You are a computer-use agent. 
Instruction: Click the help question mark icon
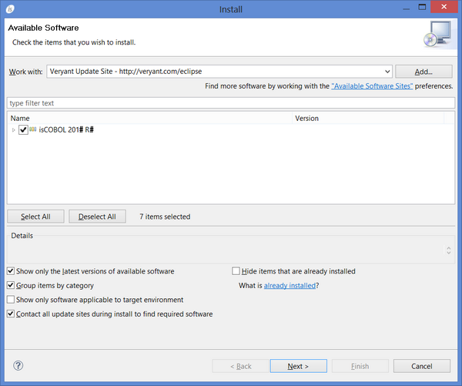pos(18,366)
